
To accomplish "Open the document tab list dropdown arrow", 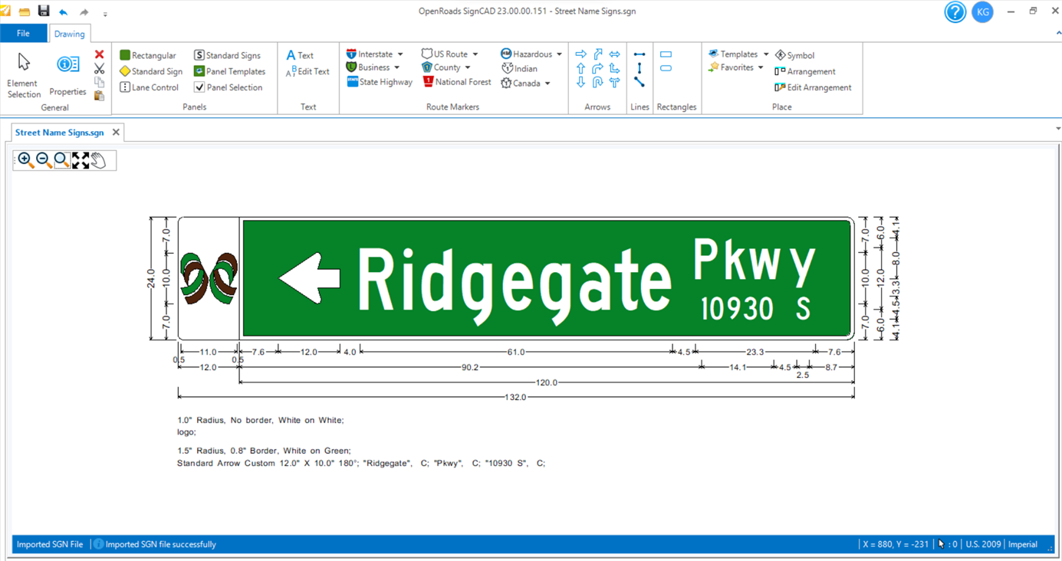I will (1058, 129).
